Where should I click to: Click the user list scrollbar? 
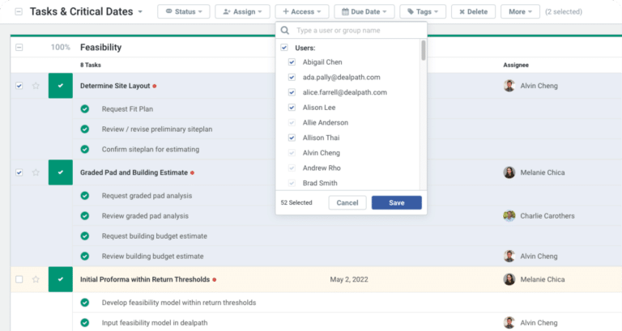[423, 50]
